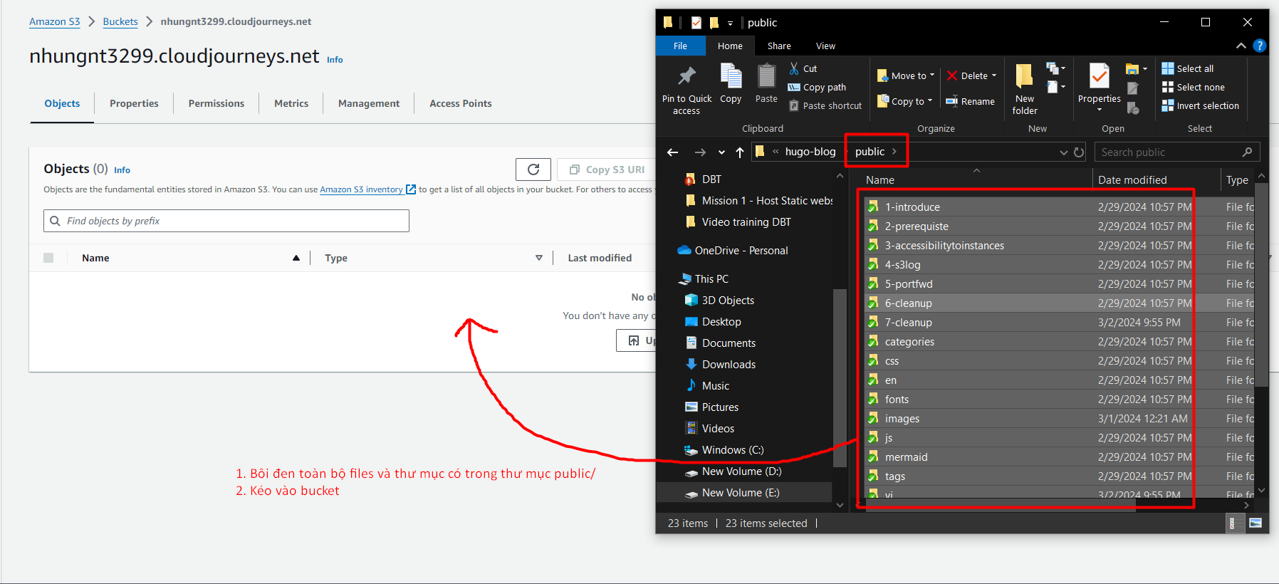This screenshot has height=584, width=1279.
Task: Open the Properties dropdown arrow
Action: pos(1099,110)
